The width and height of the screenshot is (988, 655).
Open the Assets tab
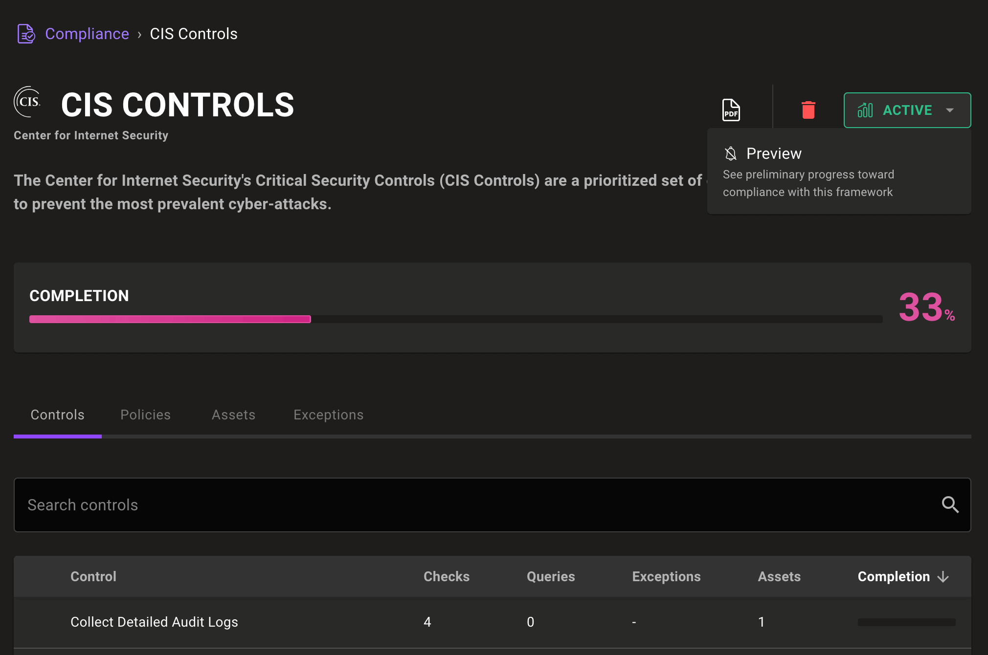233,415
